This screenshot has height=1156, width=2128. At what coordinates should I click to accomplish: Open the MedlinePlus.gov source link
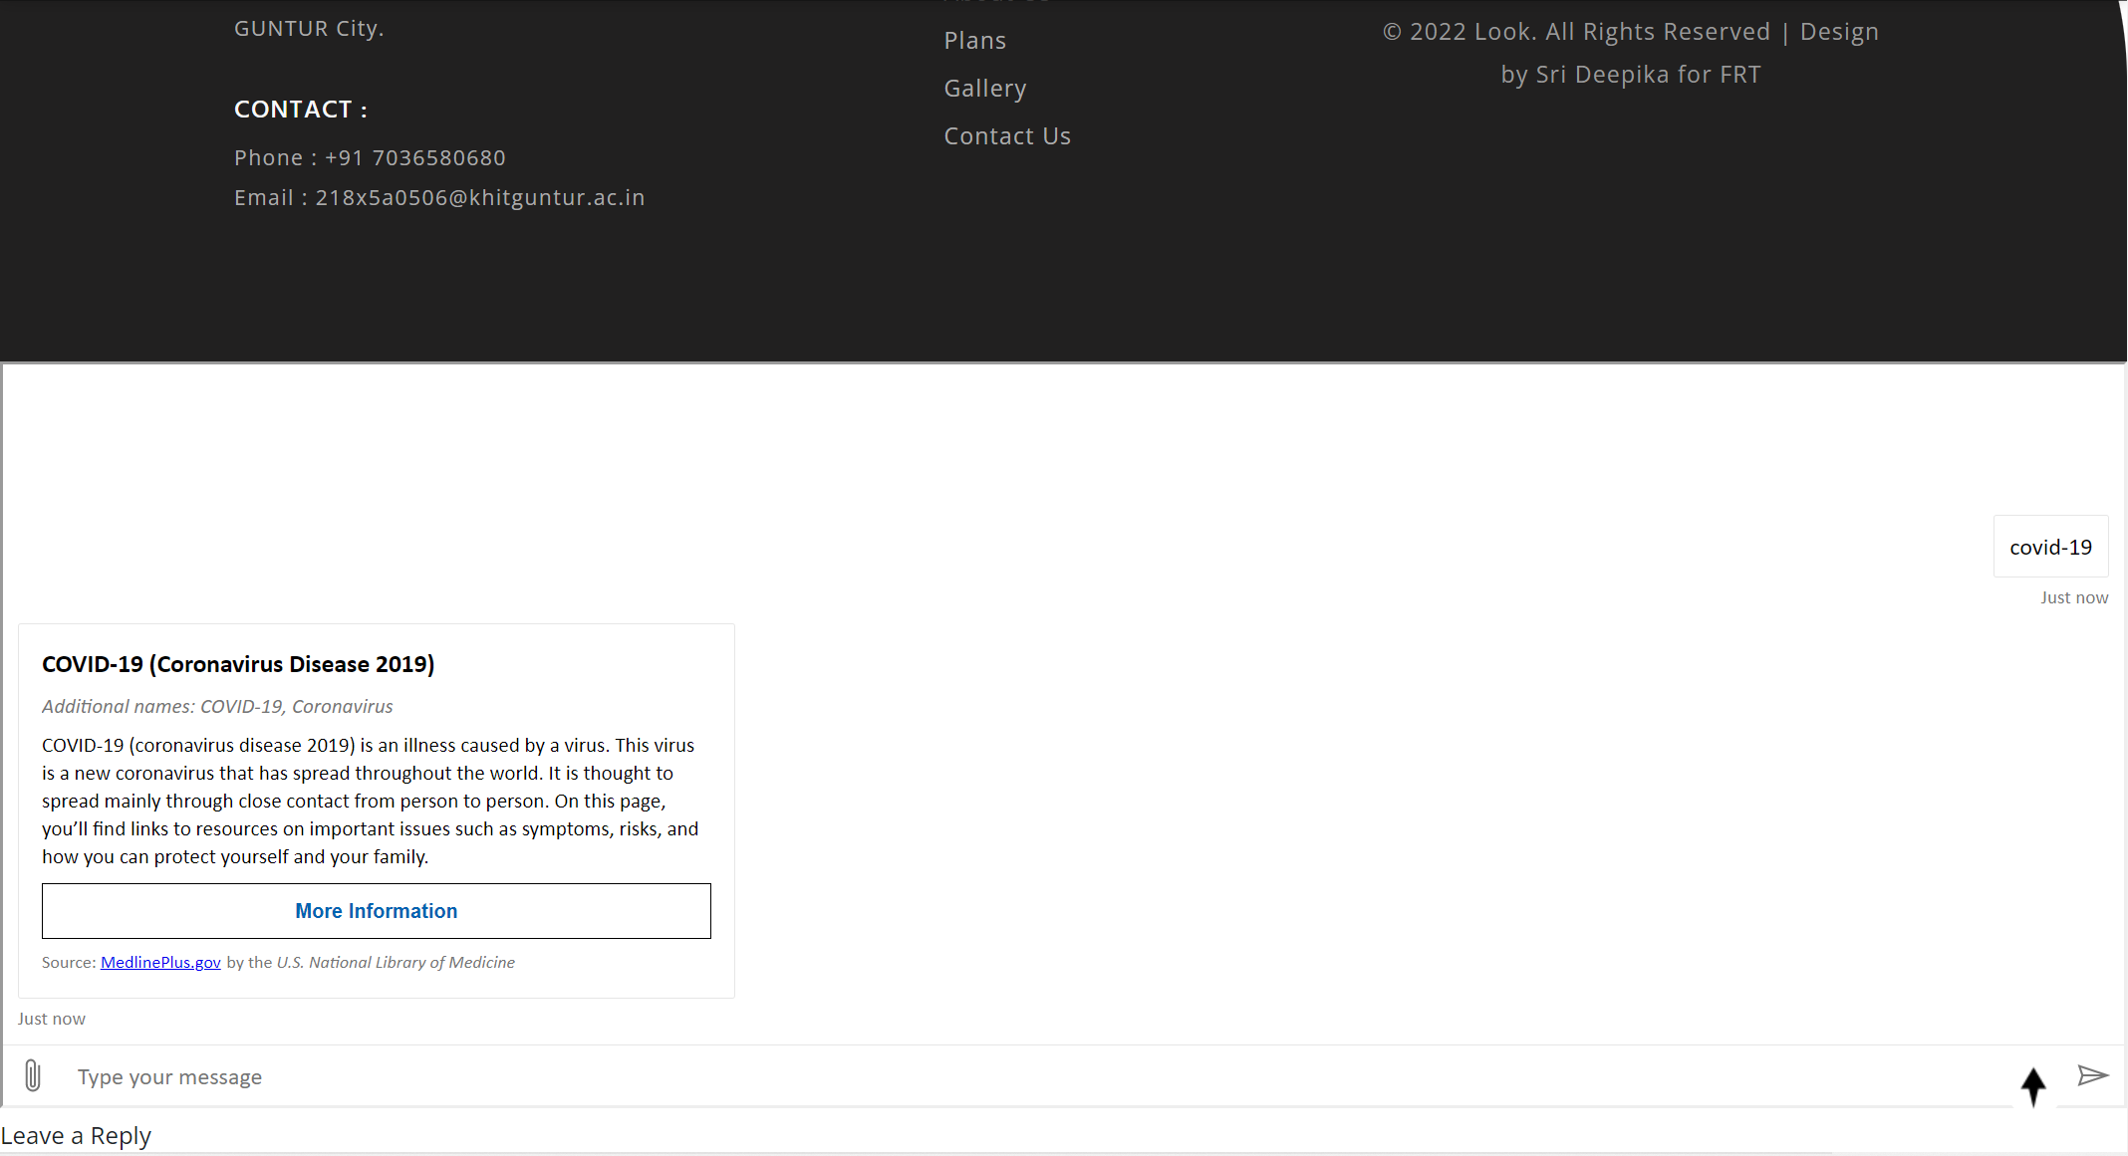tap(160, 962)
